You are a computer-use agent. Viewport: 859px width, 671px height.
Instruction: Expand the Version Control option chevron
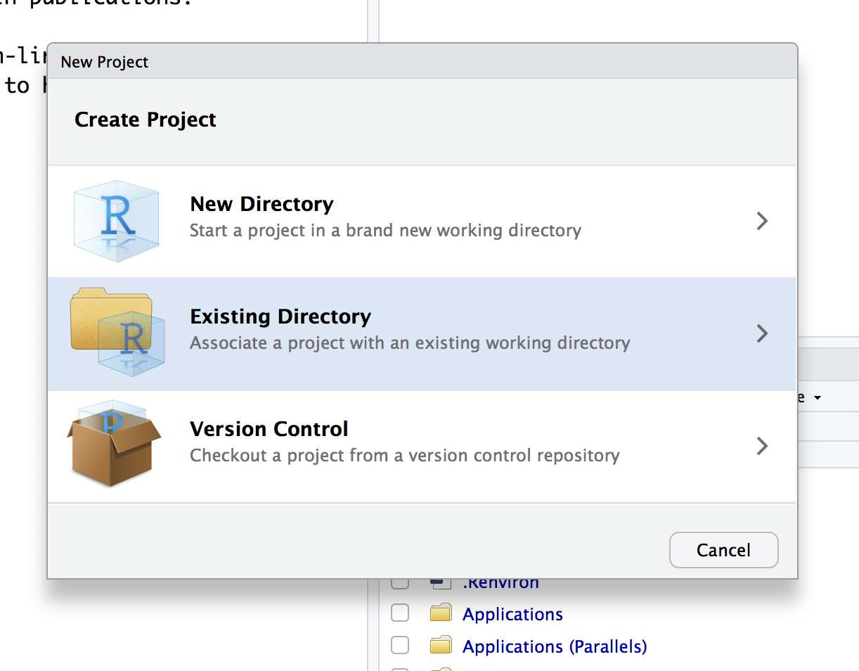(762, 446)
